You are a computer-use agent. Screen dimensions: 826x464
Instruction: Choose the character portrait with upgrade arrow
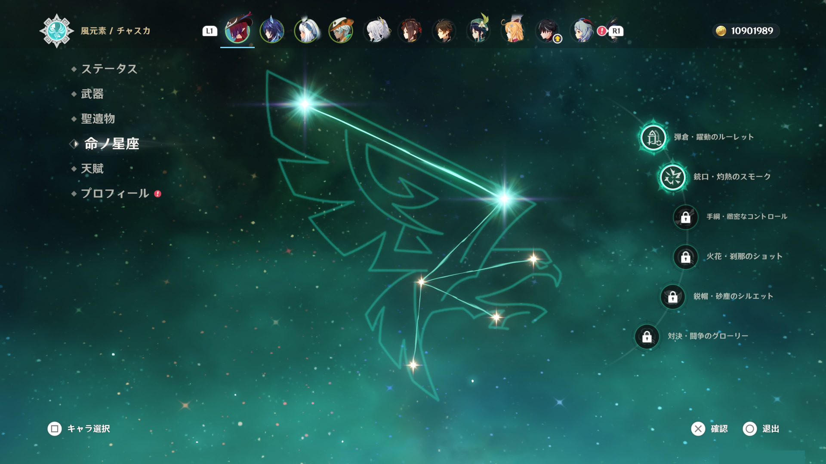548,31
